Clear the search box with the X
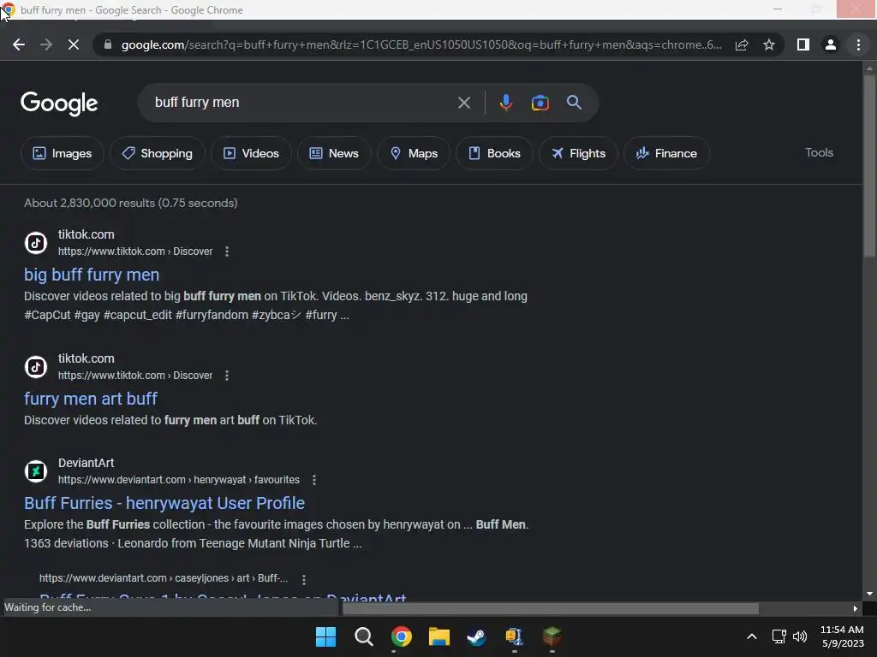This screenshot has width=877, height=657. point(463,103)
